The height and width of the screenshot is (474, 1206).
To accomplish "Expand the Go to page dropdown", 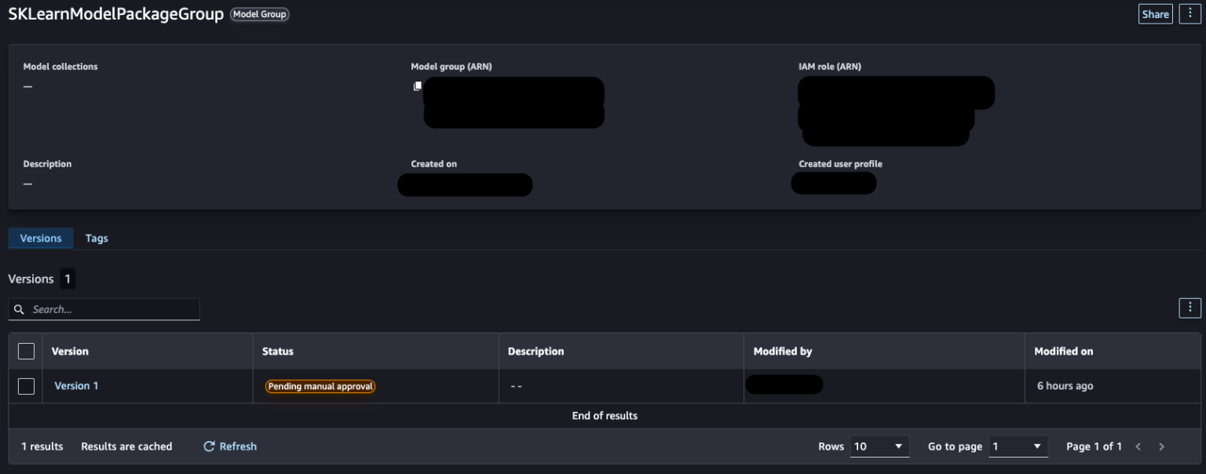I will point(1018,447).
